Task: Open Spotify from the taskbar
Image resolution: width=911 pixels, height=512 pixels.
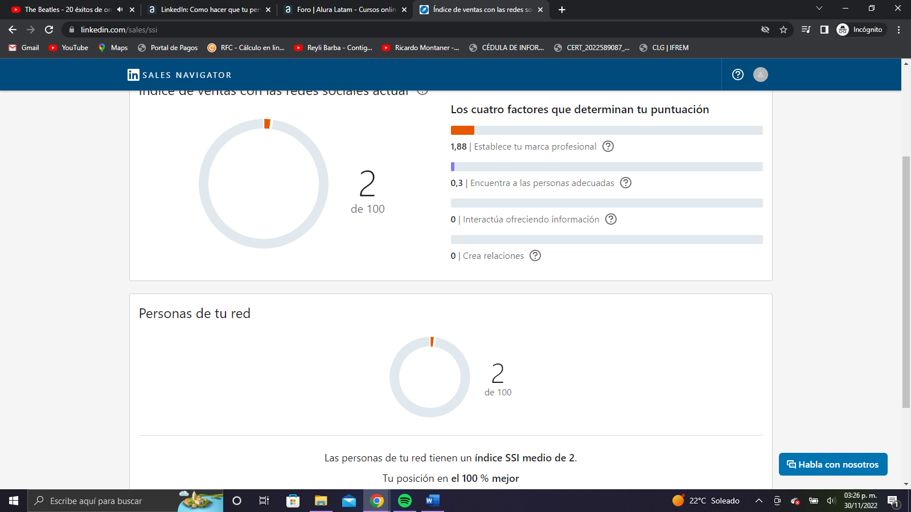Action: [x=404, y=501]
